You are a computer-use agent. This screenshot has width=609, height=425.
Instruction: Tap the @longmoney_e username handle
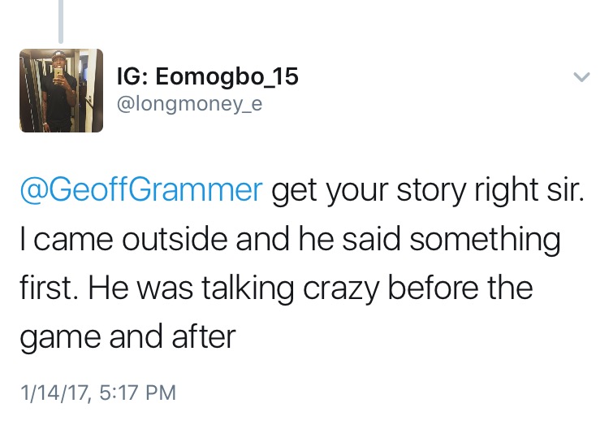[x=189, y=105]
